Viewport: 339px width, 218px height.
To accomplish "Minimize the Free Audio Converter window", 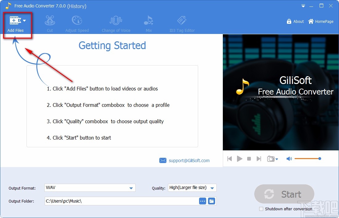I will pos(311,6).
